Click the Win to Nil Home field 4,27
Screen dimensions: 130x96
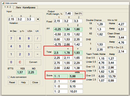coord(122,24)
